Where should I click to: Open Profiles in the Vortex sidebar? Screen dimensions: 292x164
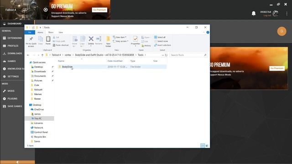pos(12,46)
